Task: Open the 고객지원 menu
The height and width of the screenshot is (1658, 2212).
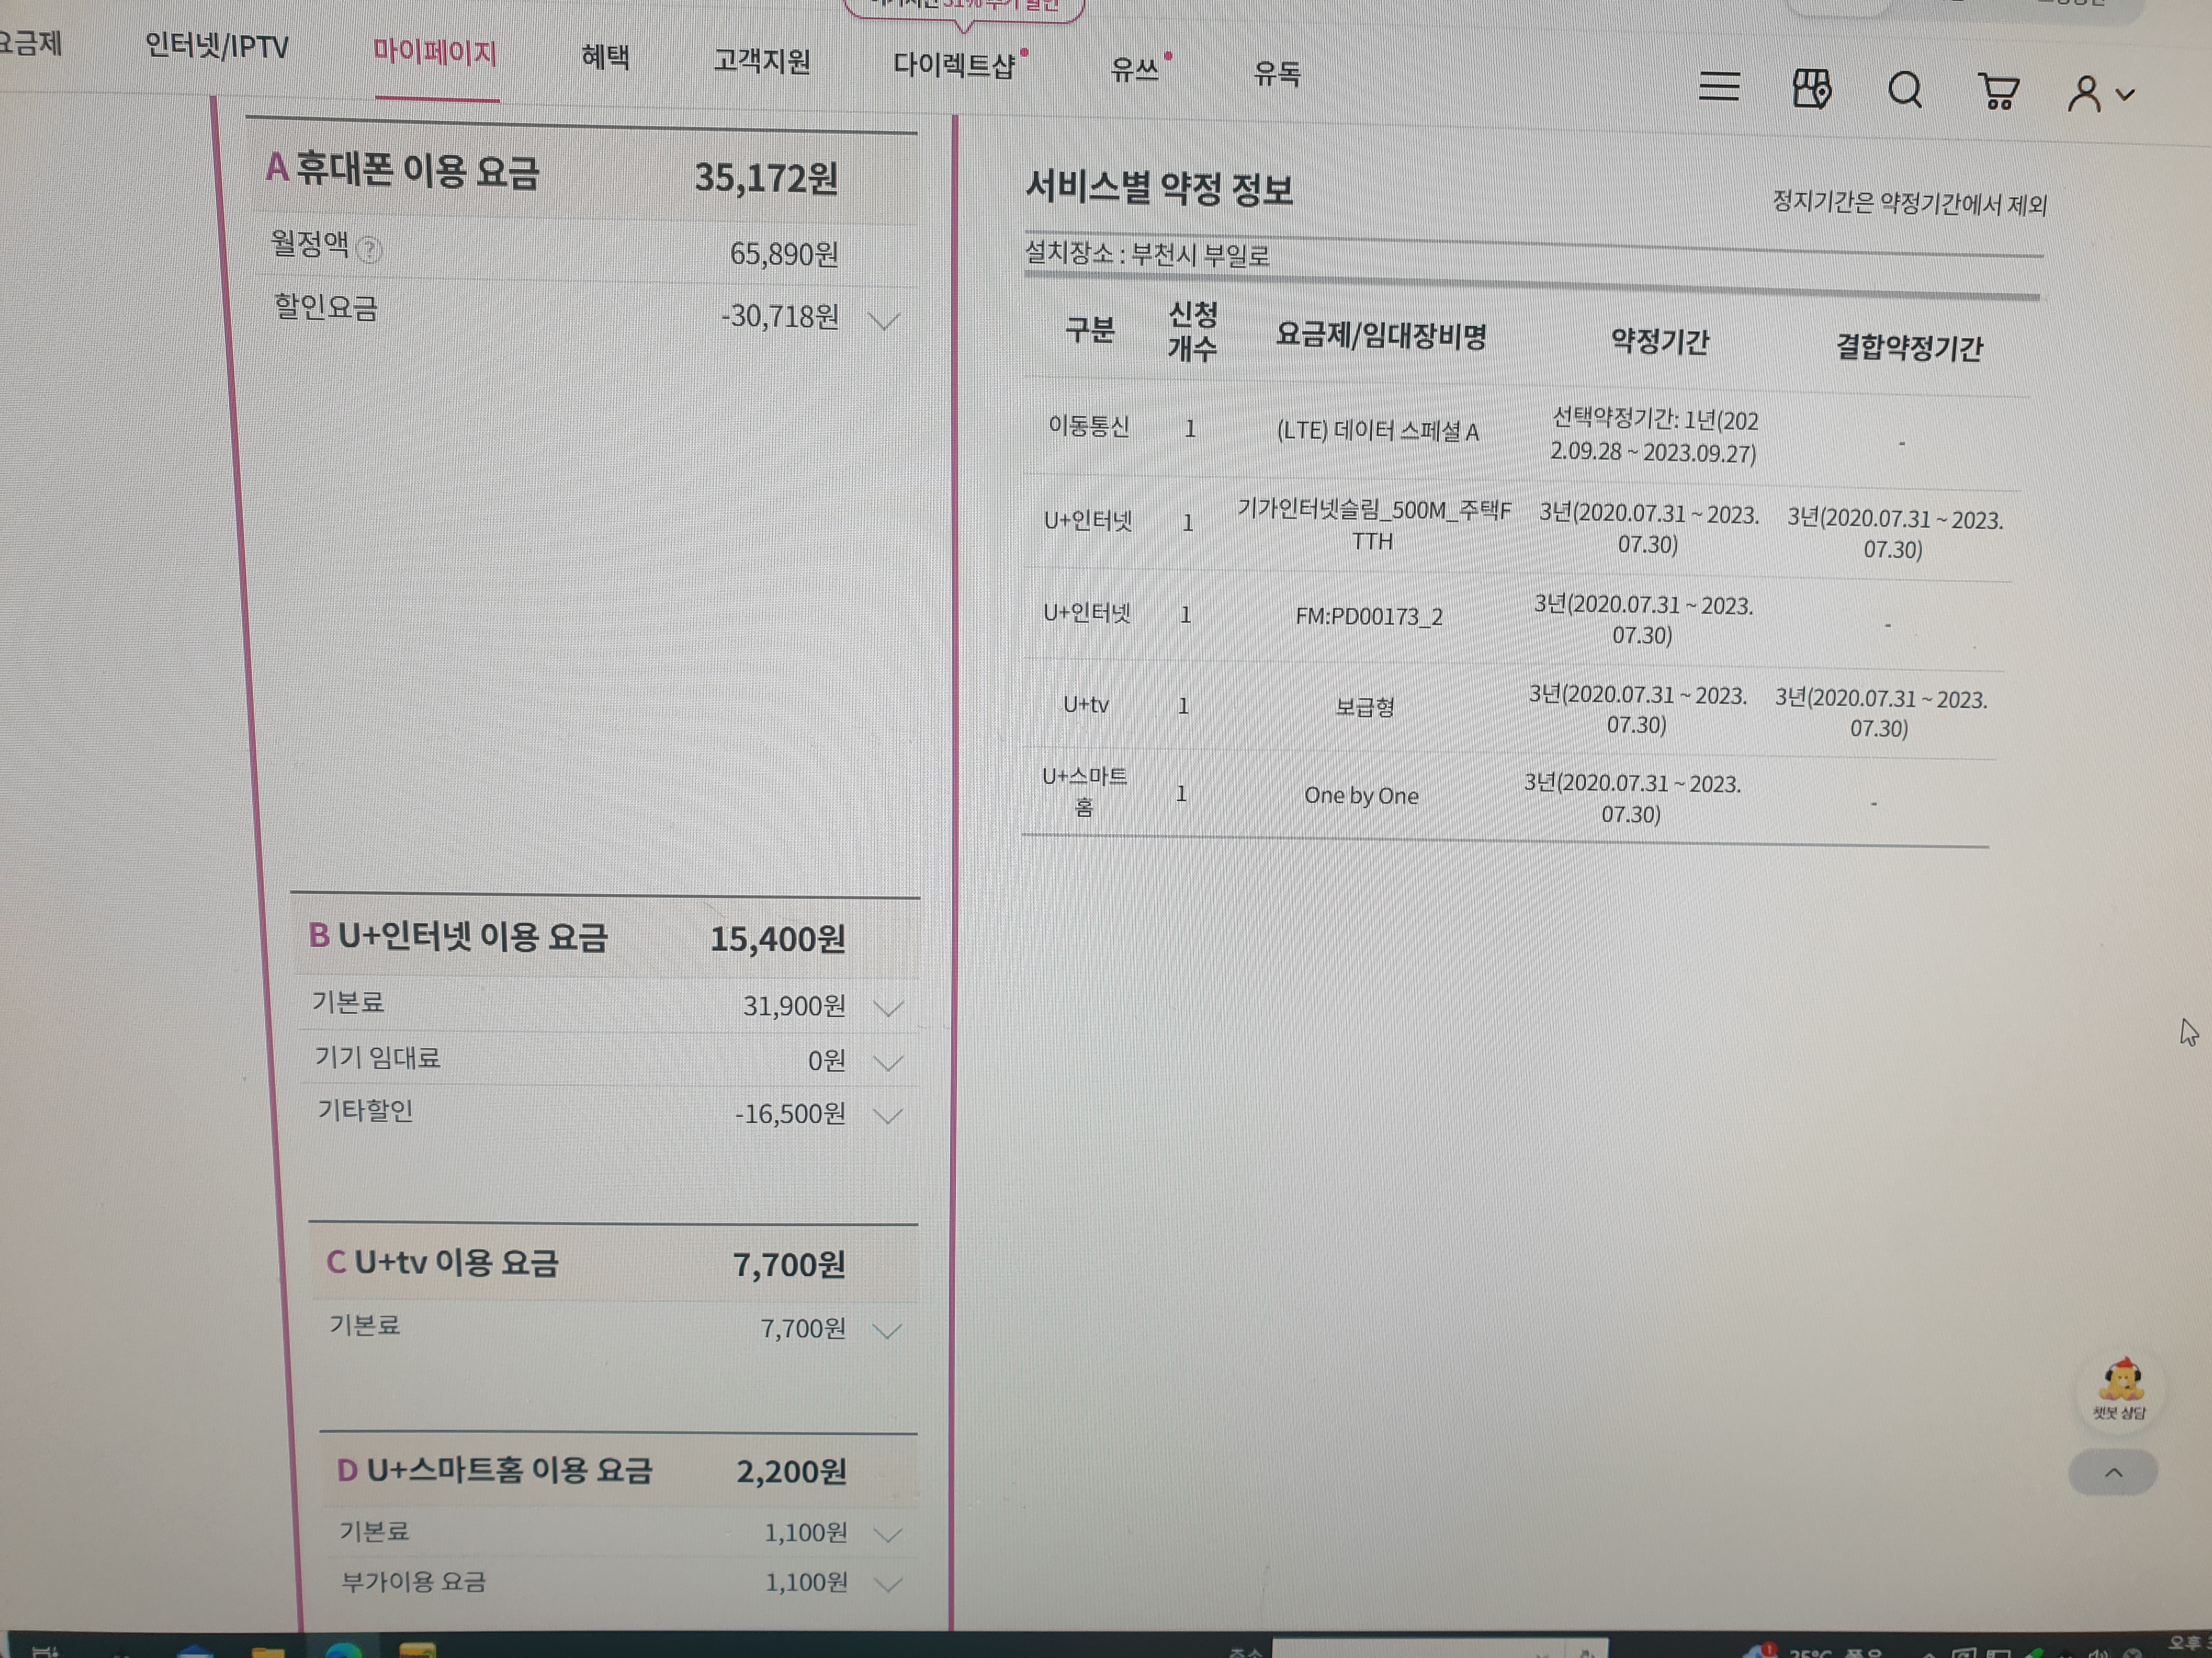Action: point(761,62)
